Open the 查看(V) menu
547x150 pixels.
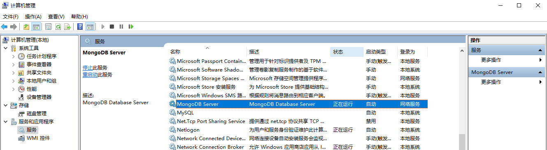[x=56, y=16]
